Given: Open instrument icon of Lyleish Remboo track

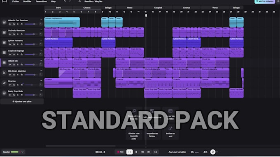Looking at the screenshot, I should tap(4, 43).
